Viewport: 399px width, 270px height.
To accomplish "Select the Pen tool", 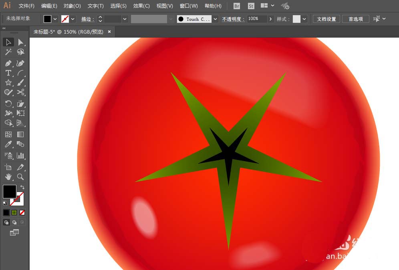I will [8, 63].
